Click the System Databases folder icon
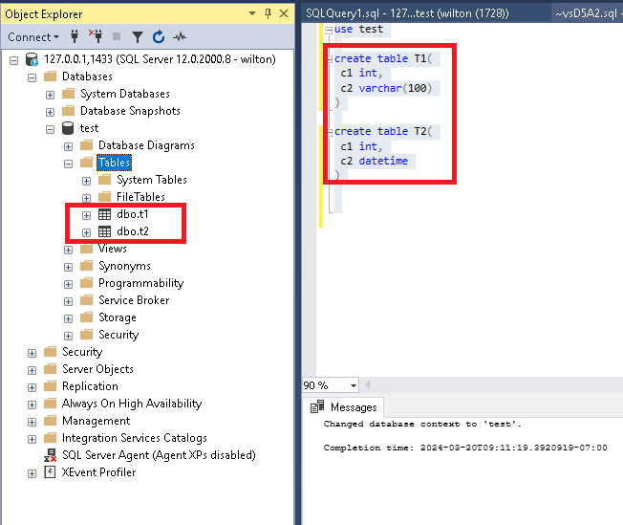The height and width of the screenshot is (525, 623). 69,94
